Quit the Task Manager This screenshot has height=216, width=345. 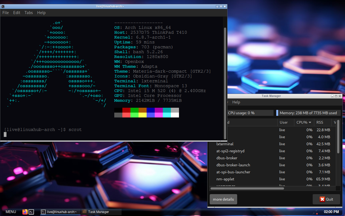pos(326,199)
